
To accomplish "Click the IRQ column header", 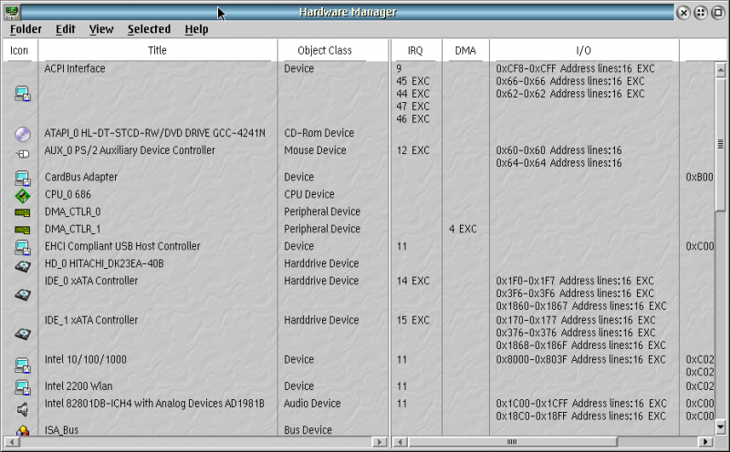I will coord(415,50).
